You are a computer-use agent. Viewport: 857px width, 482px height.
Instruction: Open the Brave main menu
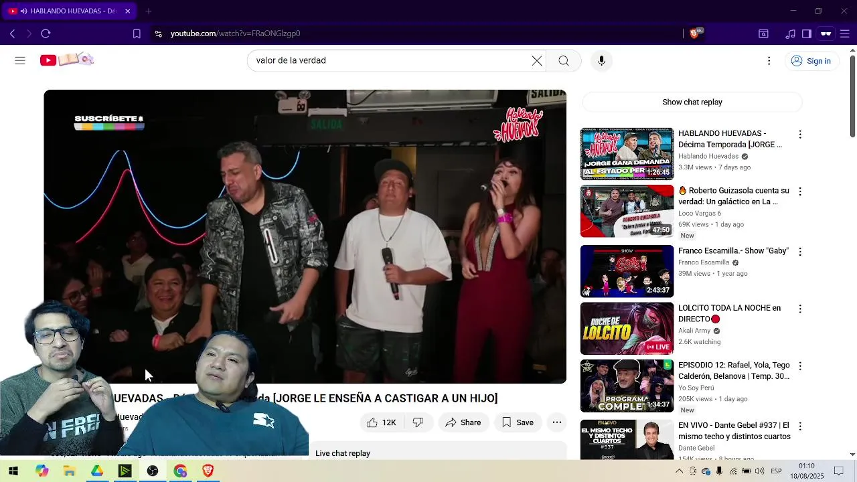pos(844,33)
